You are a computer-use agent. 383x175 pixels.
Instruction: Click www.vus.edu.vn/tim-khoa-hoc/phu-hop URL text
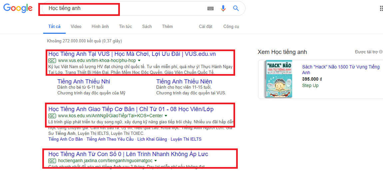(x=97, y=60)
